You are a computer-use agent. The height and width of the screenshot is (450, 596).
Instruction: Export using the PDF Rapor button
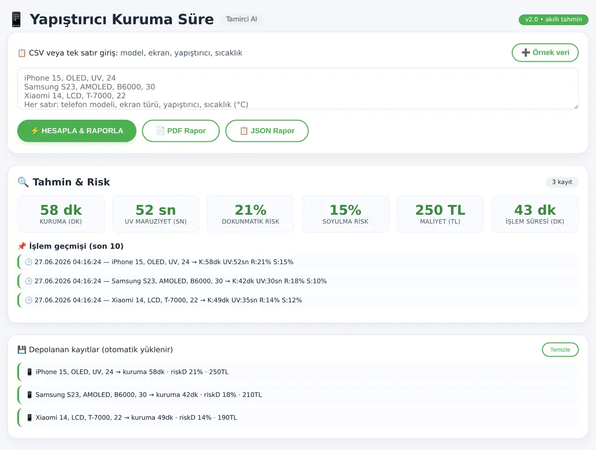181,131
